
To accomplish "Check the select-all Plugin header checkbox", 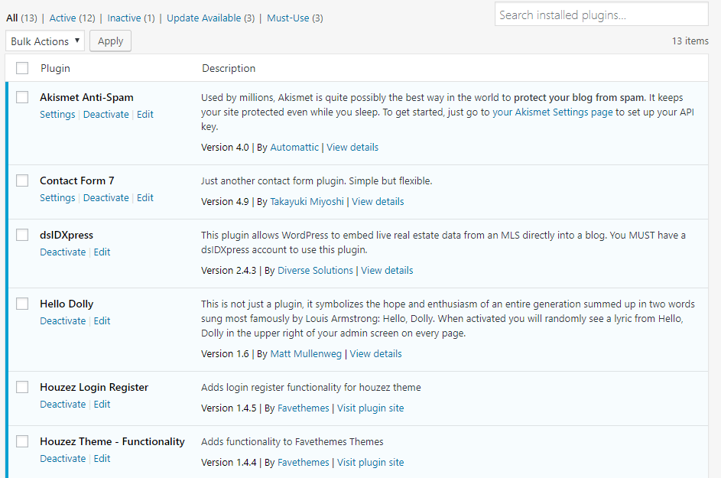I will point(22,68).
